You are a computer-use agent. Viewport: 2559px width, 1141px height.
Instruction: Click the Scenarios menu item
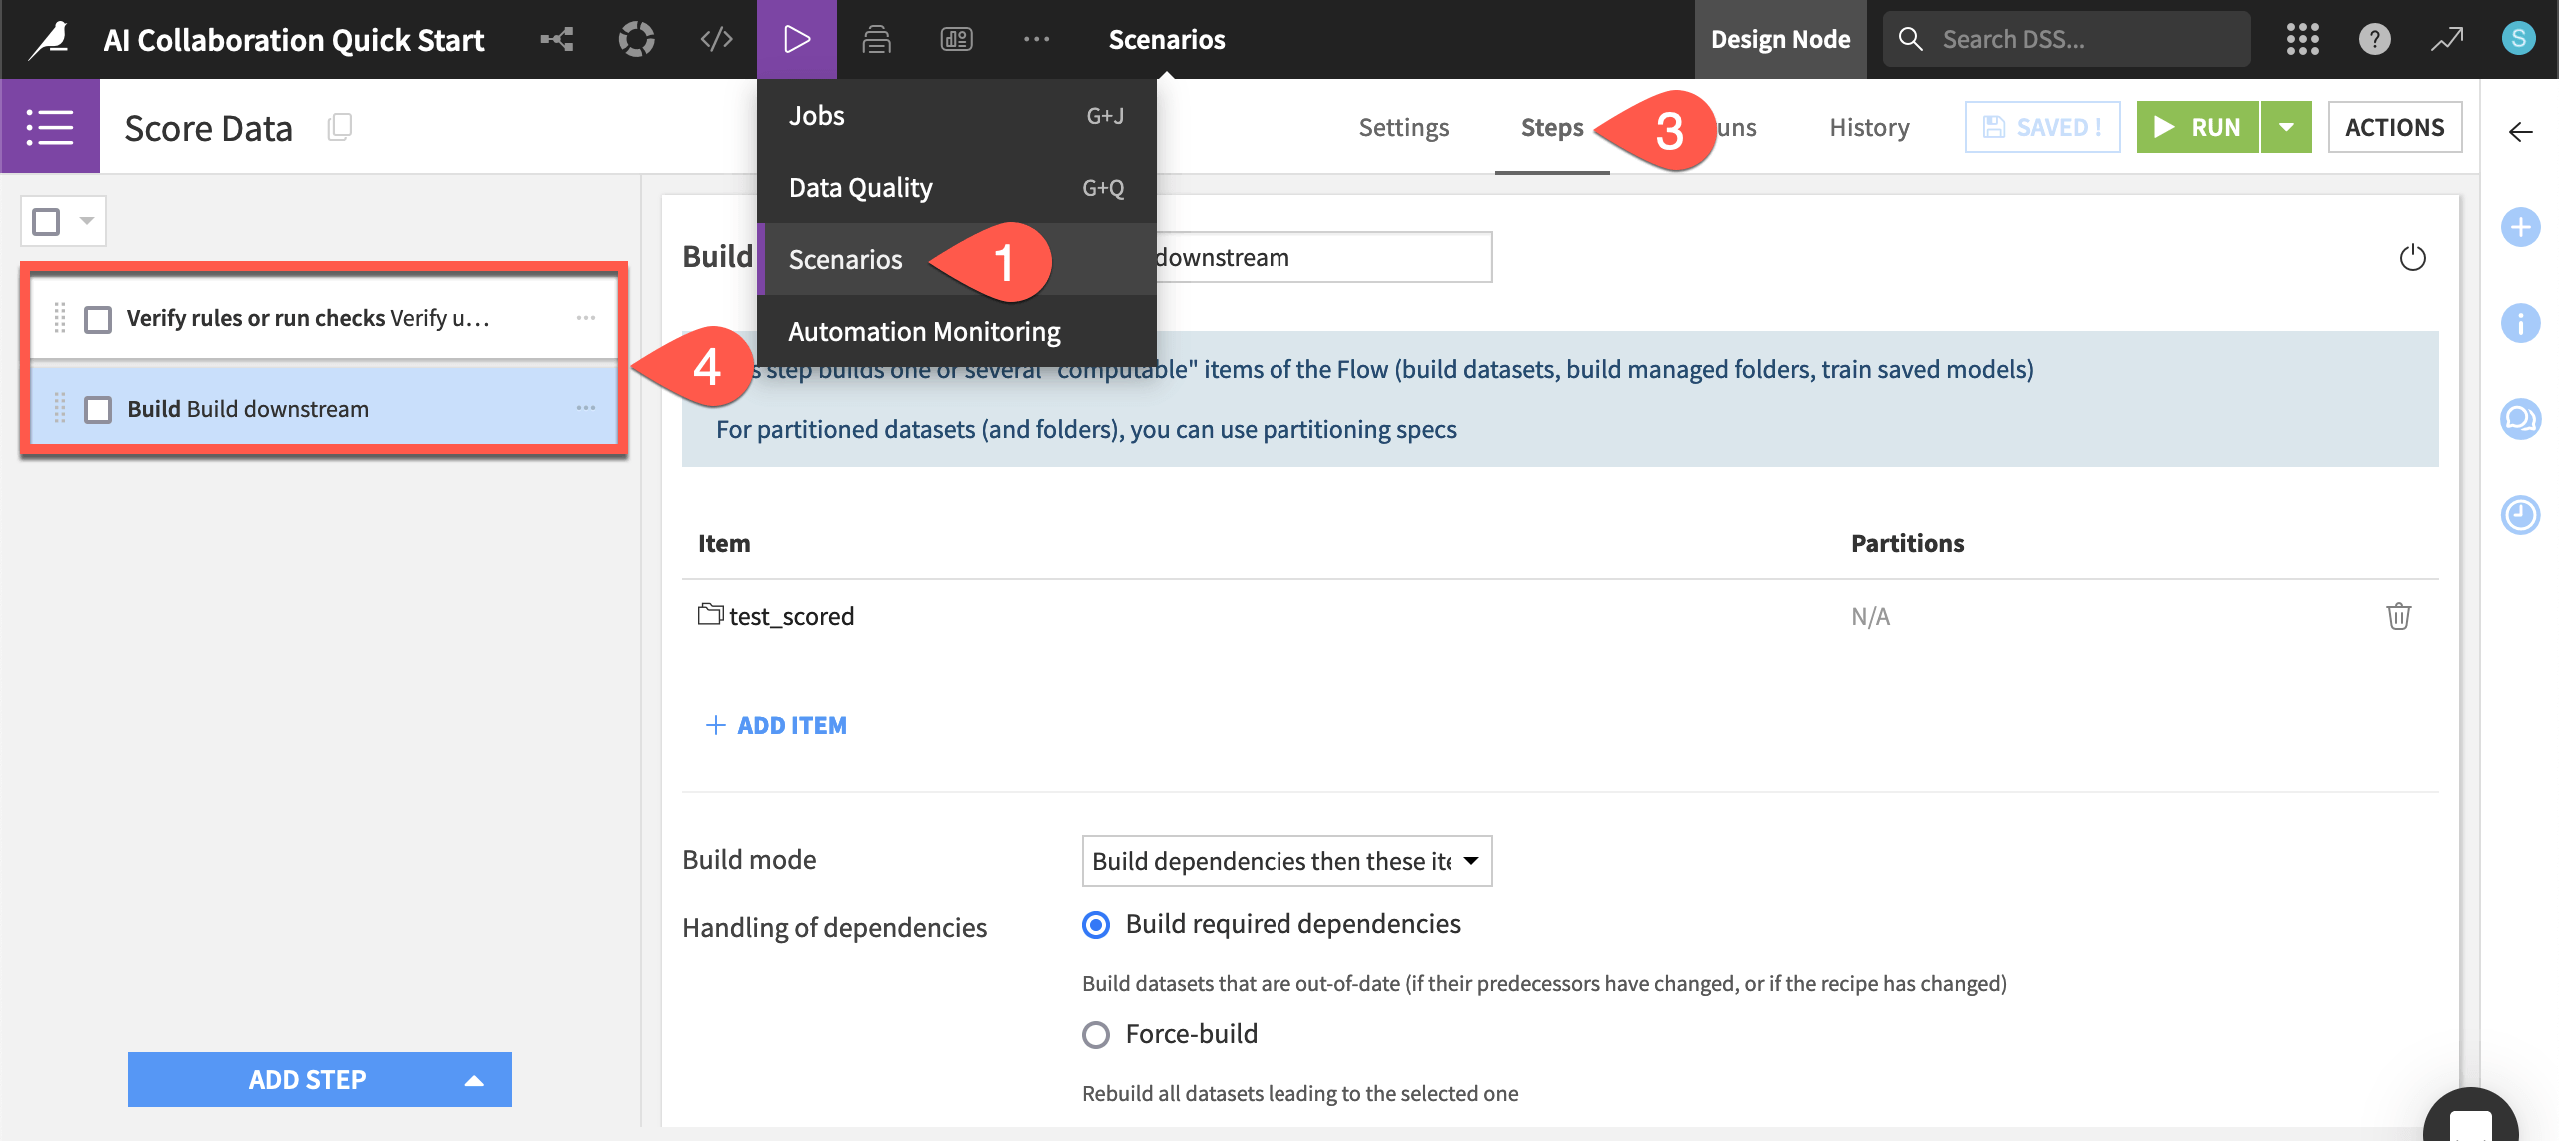(x=844, y=258)
